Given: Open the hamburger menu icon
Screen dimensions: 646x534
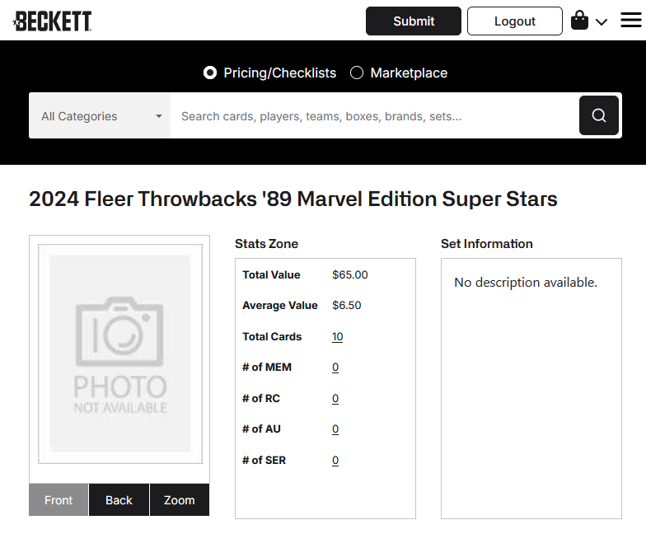Looking at the screenshot, I should point(631,20).
